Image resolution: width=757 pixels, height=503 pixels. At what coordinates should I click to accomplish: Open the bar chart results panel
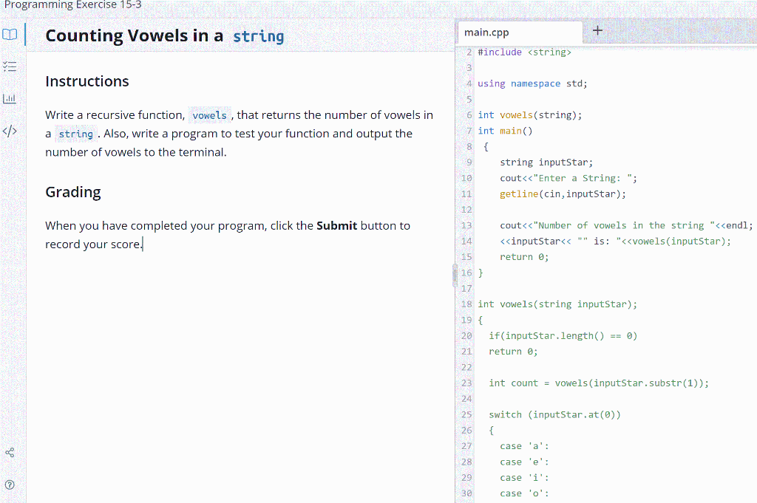click(x=10, y=98)
